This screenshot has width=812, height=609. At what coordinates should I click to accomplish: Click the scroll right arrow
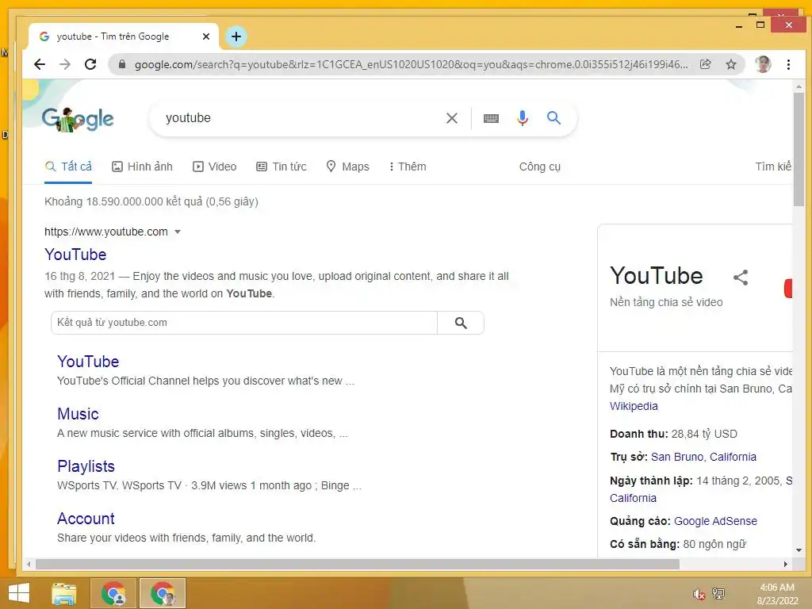(x=786, y=564)
